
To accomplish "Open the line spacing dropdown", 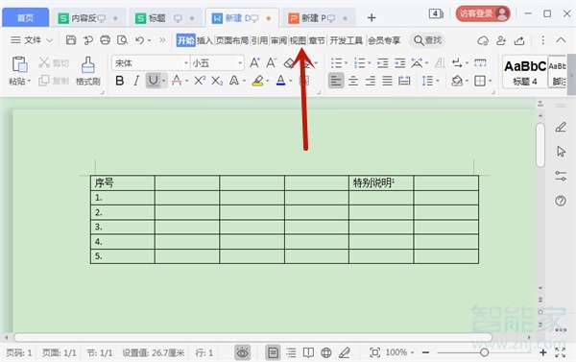I will pyautogui.click(x=438, y=81).
